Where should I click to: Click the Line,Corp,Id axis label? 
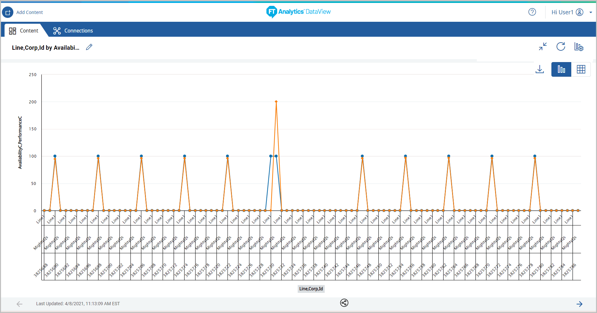point(311,289)
